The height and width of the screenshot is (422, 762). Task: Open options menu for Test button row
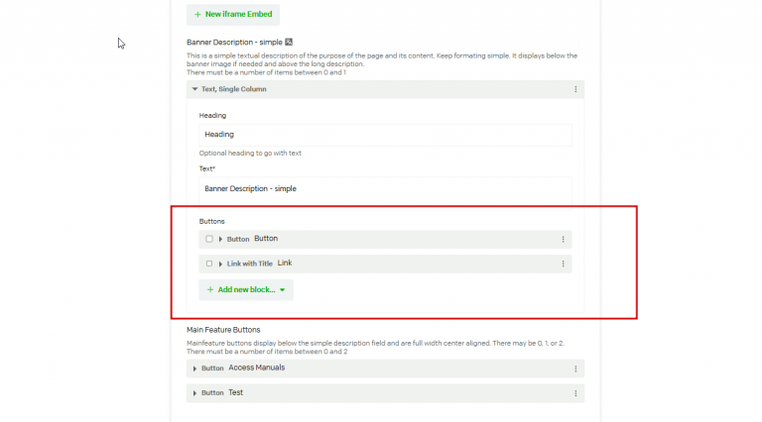point(575,393)
